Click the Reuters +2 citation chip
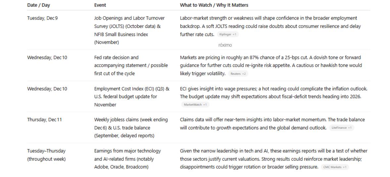The height and width of the screenshot is (177, 390). tap(237, 74)
